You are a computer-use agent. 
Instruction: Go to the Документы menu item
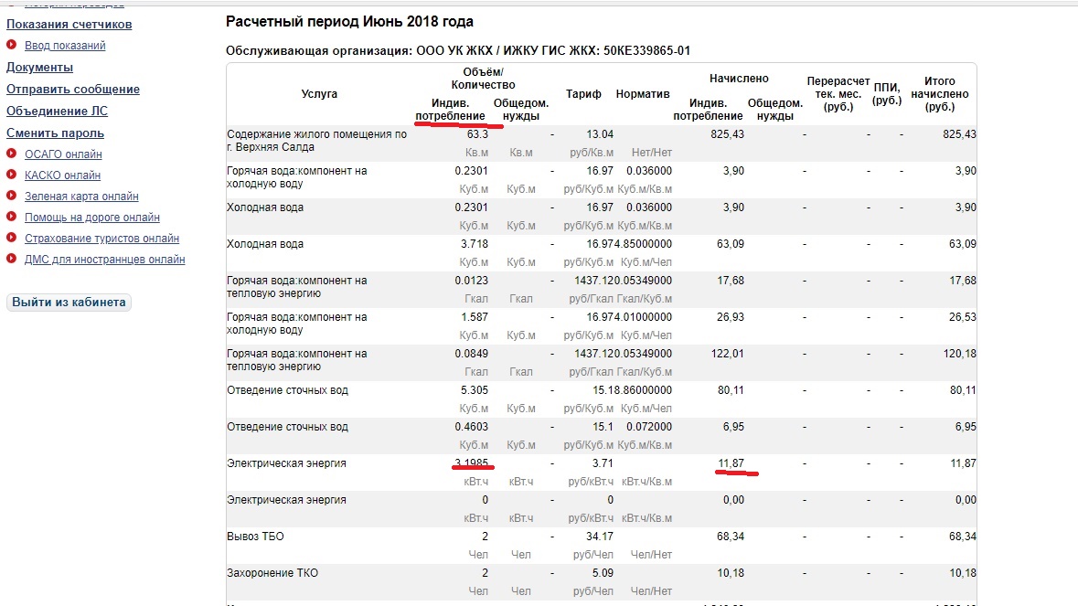[x=40, y=68]
